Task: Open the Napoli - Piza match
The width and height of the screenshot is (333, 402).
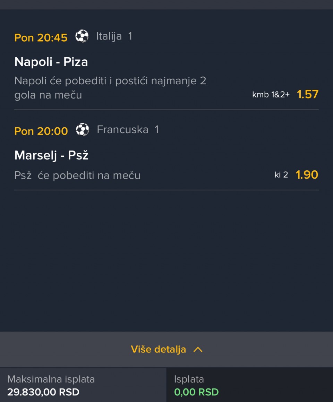Action: 51,62
